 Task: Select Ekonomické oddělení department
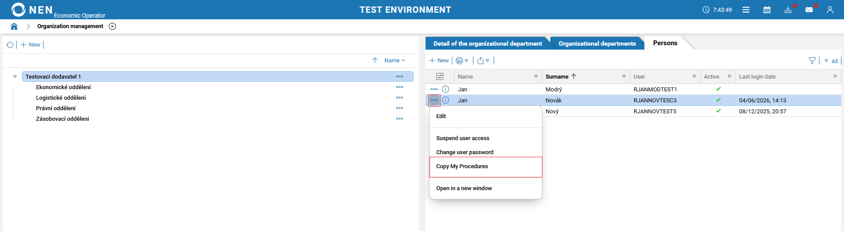63,87
